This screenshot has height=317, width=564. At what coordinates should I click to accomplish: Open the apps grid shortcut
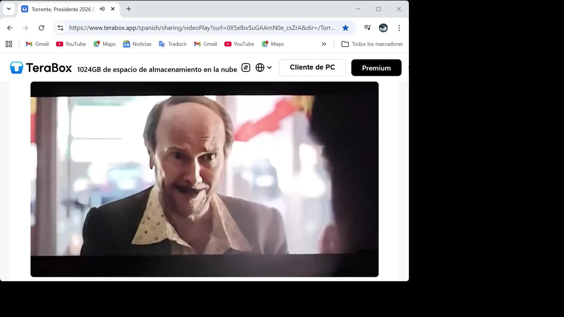pyautogui.click(x=9, y=44)
